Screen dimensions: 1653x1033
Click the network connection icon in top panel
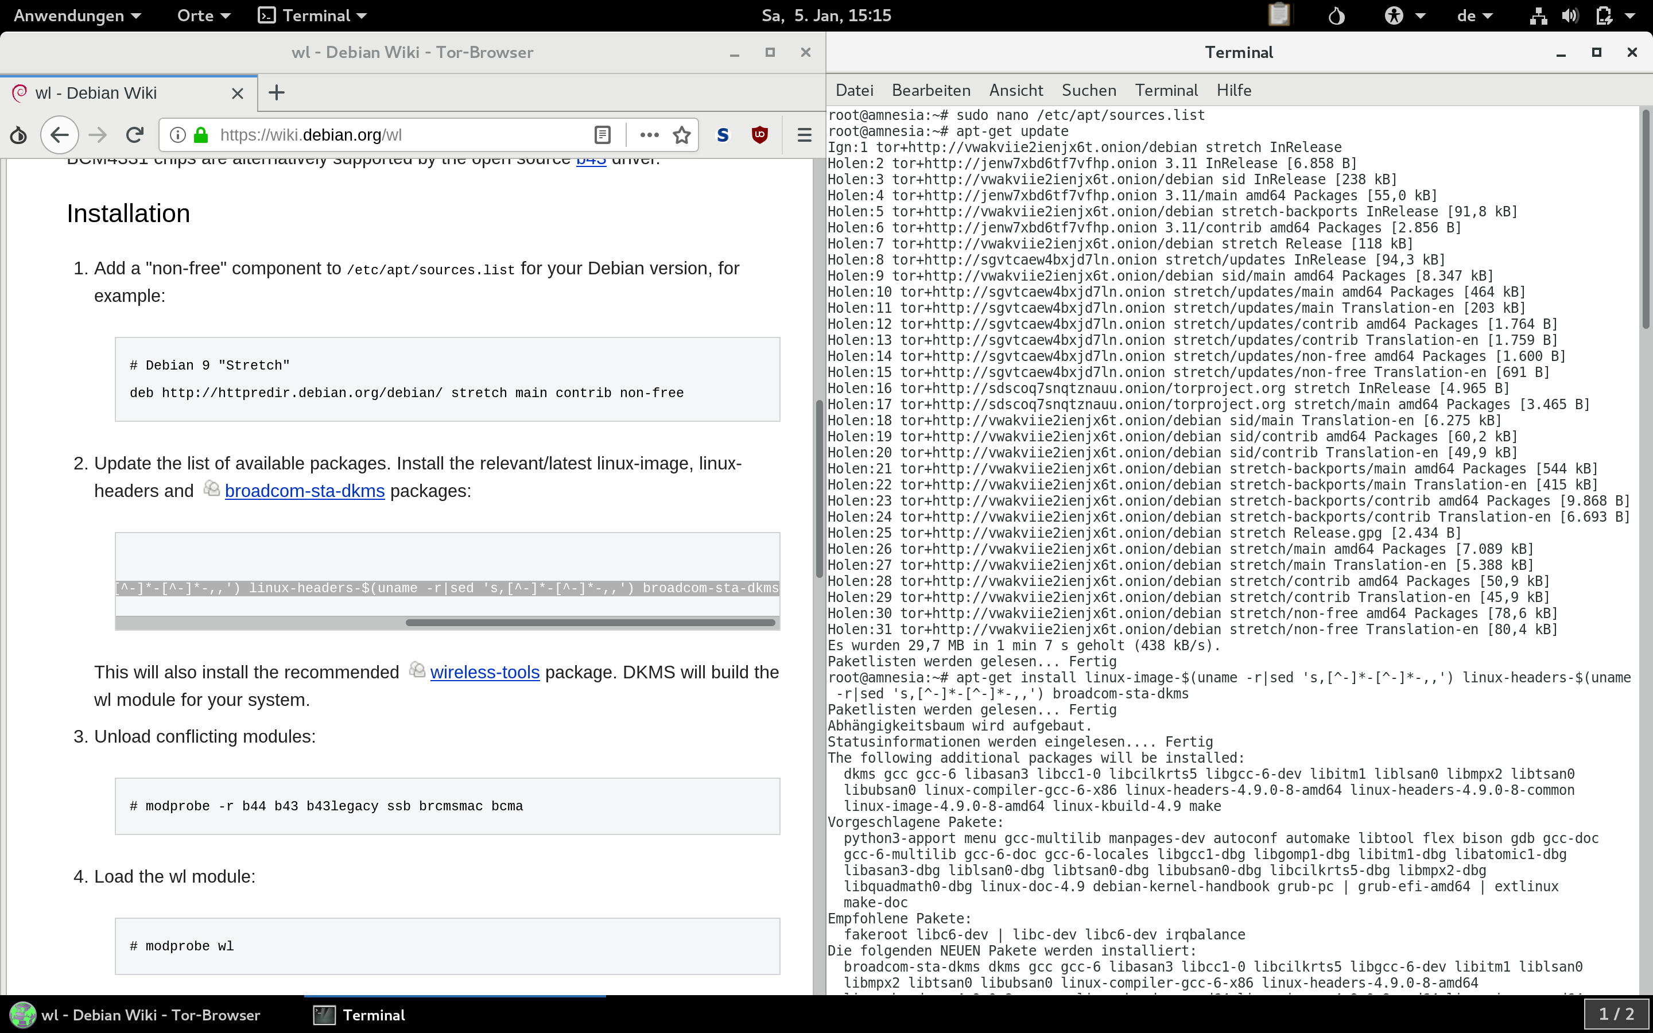(x=1538, y=15)
